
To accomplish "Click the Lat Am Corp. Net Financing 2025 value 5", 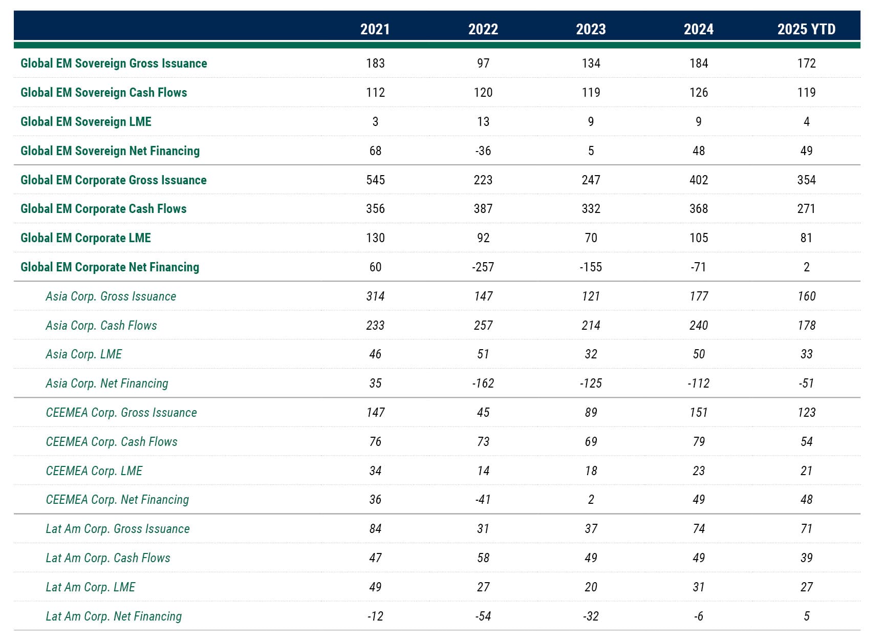I will click(x=806, y=616).
